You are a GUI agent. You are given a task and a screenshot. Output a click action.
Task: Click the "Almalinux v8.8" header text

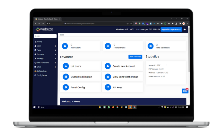[122, 29]
